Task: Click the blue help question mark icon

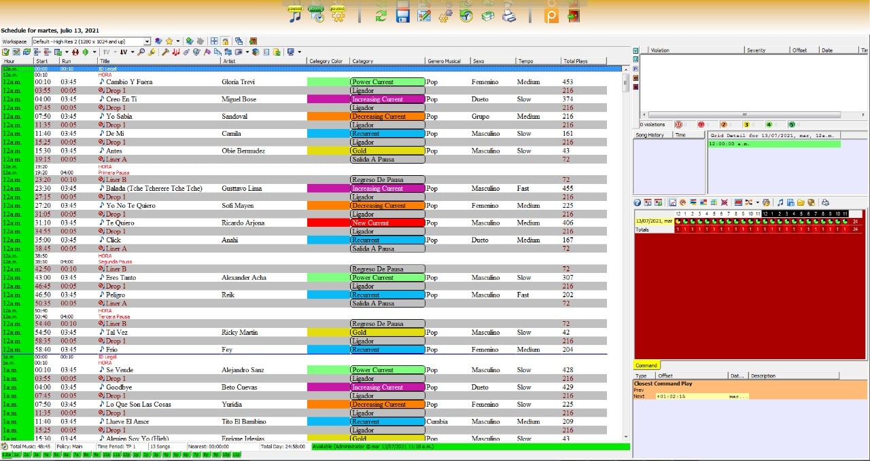Action: click(x=637, y=202)
